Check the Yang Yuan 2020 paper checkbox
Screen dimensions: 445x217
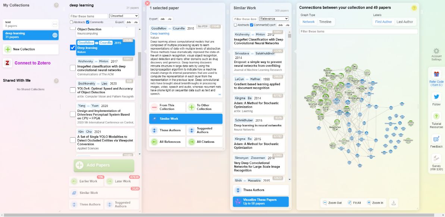(x=73, y=114)
